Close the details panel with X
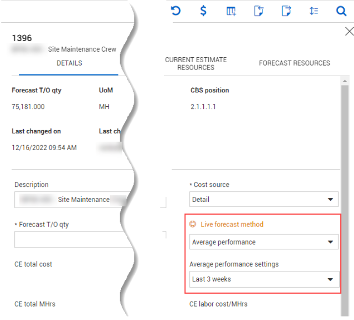Image resolution: width=354 pixels, height=320 pixels. coord(349,32)
